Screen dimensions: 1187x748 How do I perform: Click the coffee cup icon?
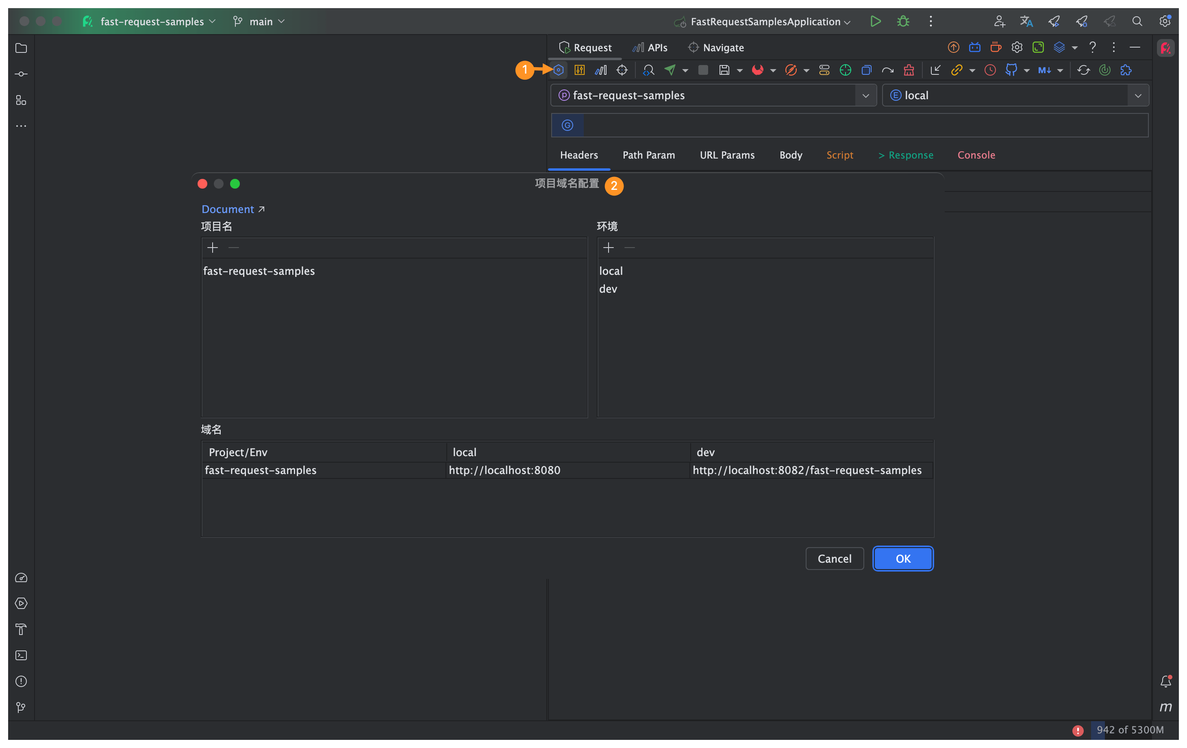[x=996, y=47]
